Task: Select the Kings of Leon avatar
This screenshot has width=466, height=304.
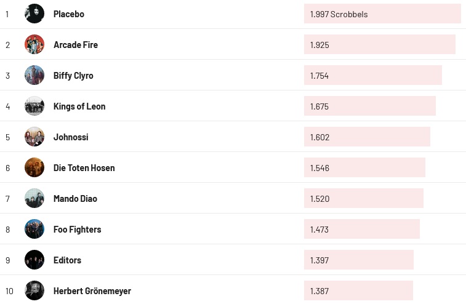Action: [34, 106]
